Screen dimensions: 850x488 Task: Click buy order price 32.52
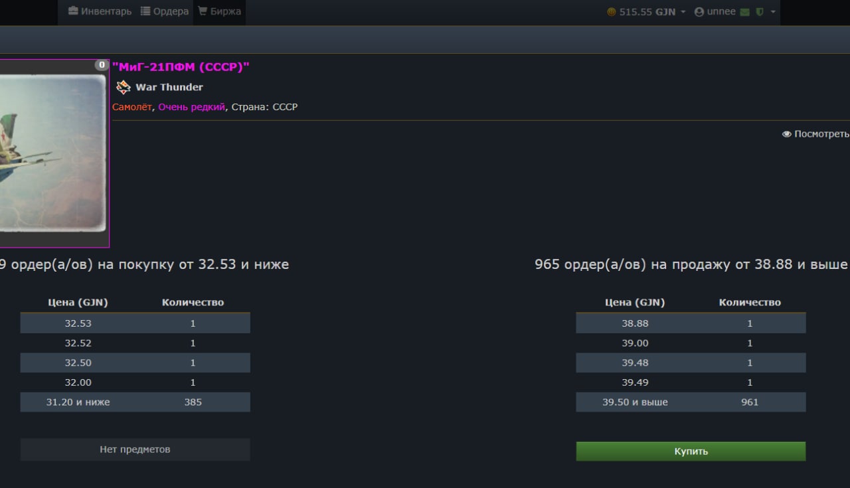(78, 343)
